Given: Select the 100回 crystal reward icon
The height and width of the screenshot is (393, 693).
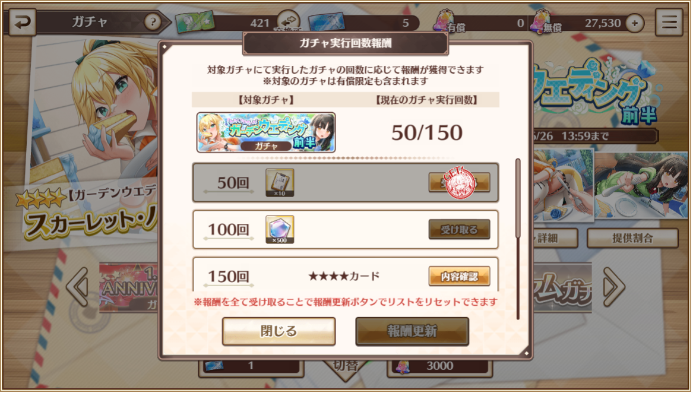Looking at the screenshot, I should (280, 229).
